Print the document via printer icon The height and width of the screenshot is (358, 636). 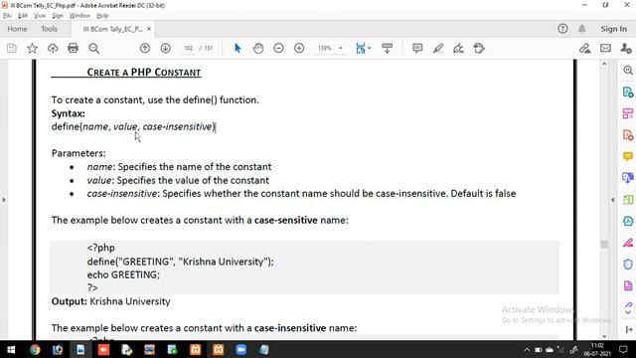point(73,49)
